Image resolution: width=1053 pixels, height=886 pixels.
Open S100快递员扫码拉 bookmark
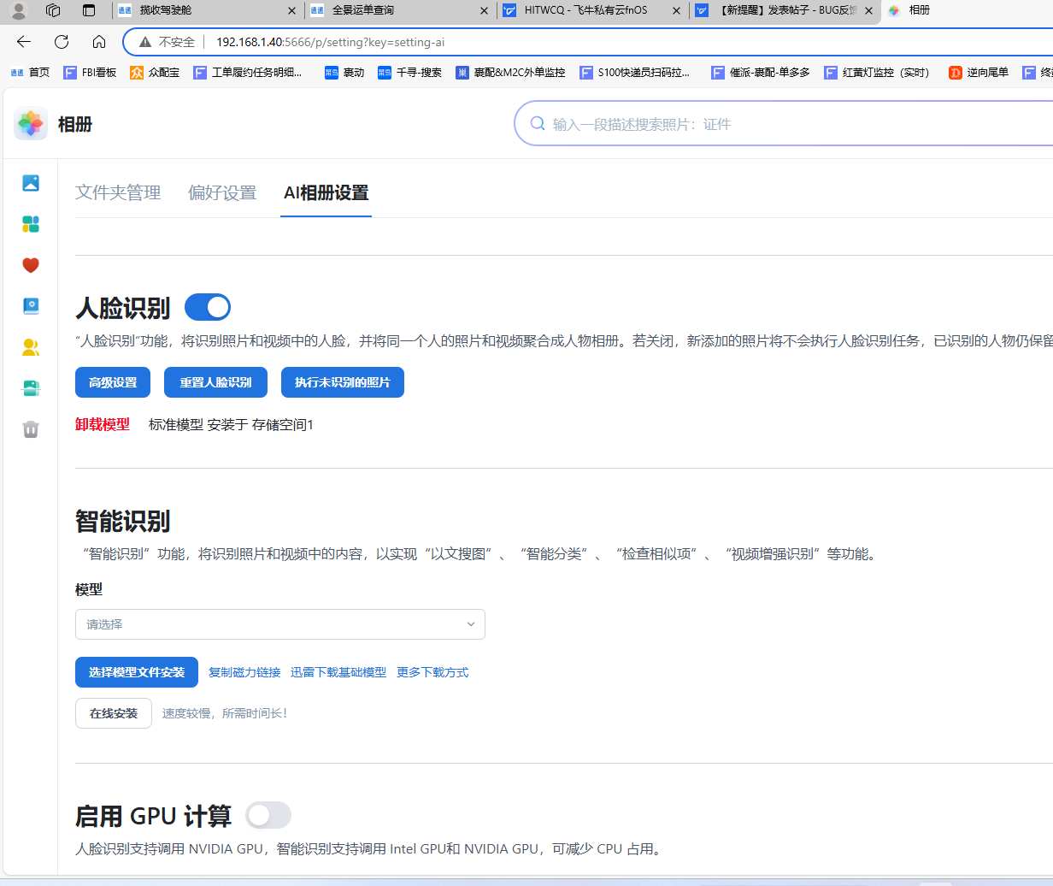click(x=635, y=73)
